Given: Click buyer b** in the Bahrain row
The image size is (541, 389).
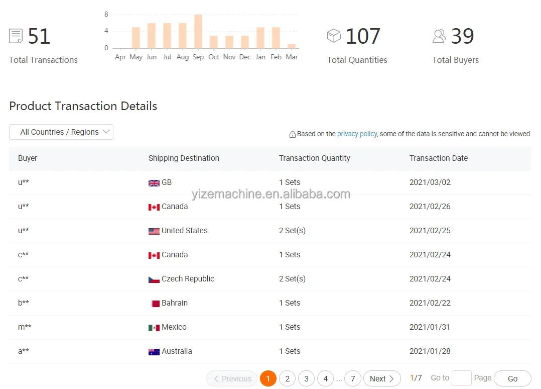Looking at the screenshot, I should coord(24,303).
